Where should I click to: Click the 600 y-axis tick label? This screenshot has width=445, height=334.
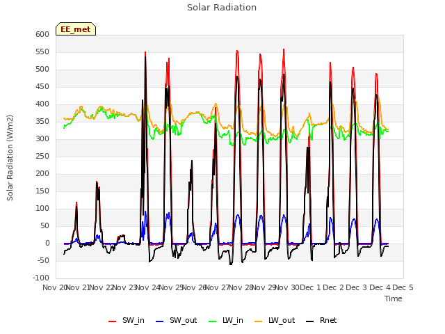coord(42,34)
